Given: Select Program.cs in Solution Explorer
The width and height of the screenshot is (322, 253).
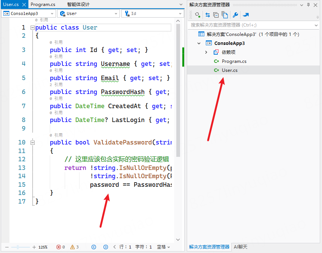Looking at the screenshot, I should [253, 61].
